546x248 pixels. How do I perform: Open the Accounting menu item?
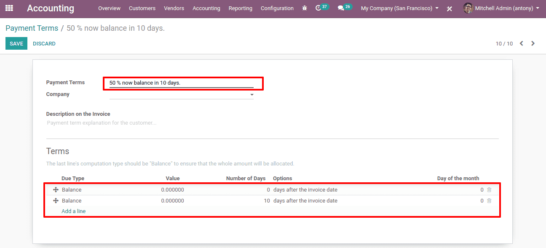click(x=206, y=8)
